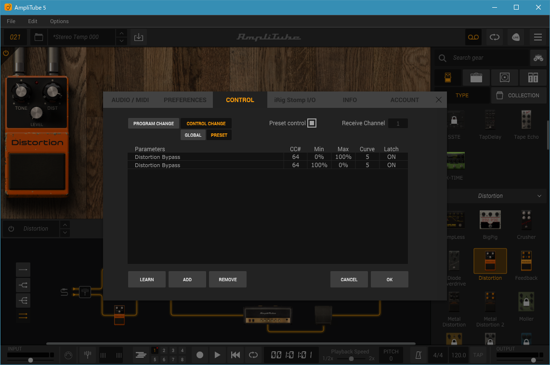Click Distortion slot down arrow
The image size is (550, 365).
65,233
